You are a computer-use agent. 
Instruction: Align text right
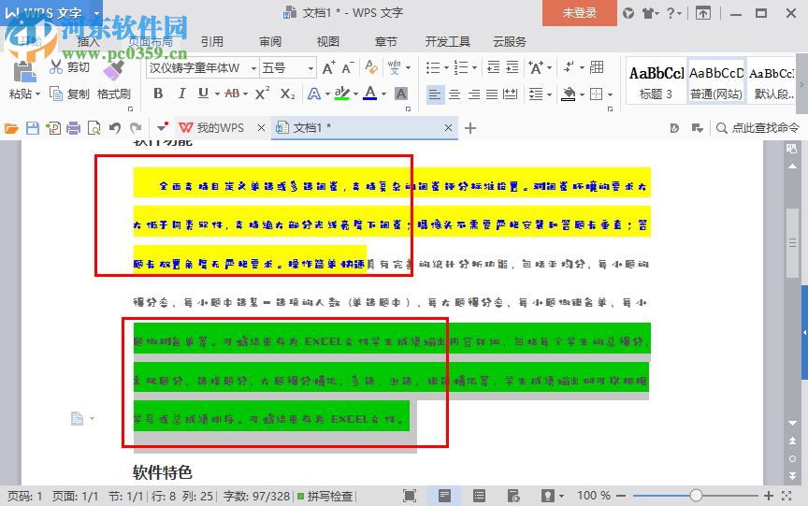[473, 94]
